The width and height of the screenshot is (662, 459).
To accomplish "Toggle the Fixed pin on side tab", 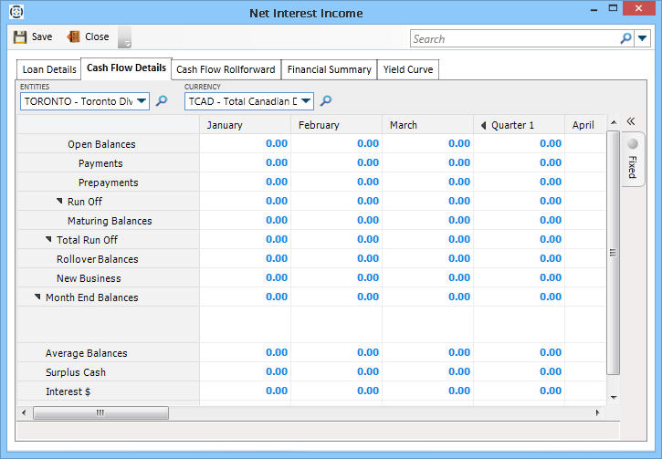I will pos(632,144).
